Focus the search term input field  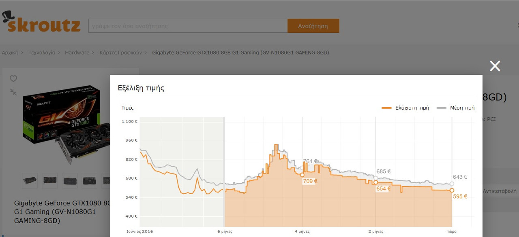[x=188, y=26]
